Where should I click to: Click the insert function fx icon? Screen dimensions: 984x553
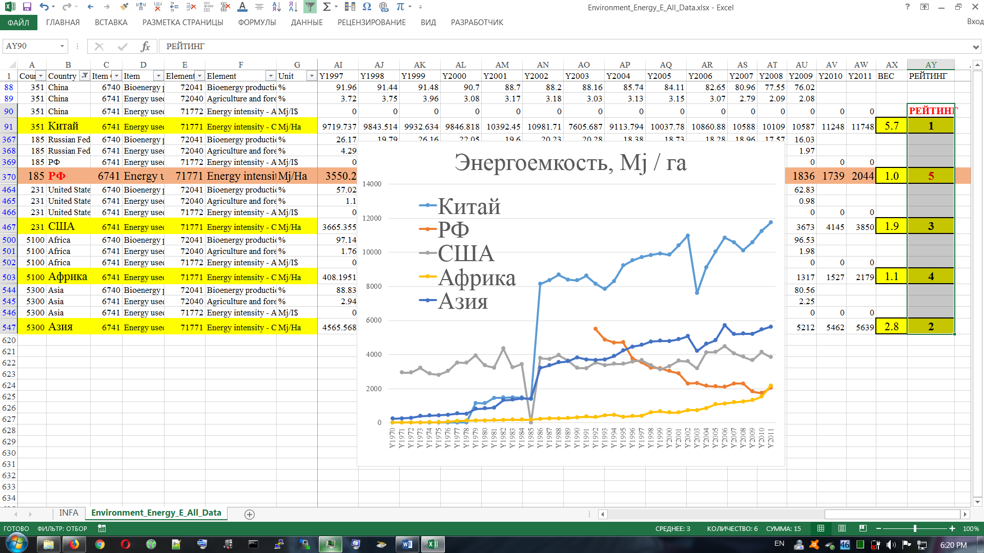click(x=145, y=47)
